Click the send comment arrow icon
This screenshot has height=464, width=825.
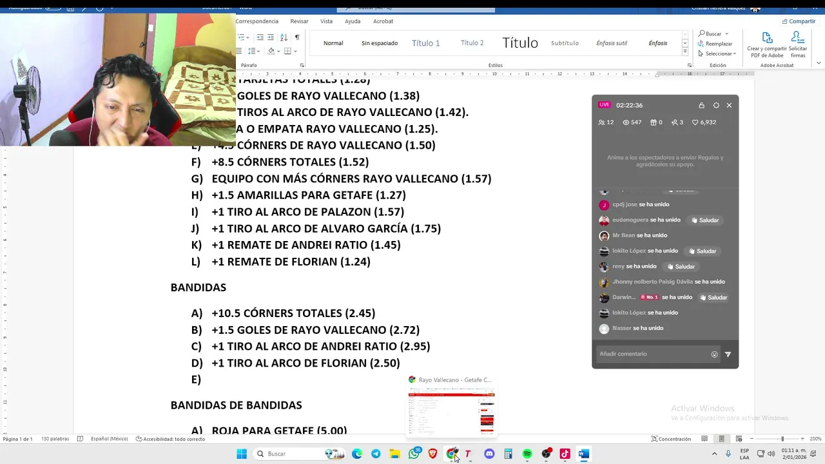728,354
